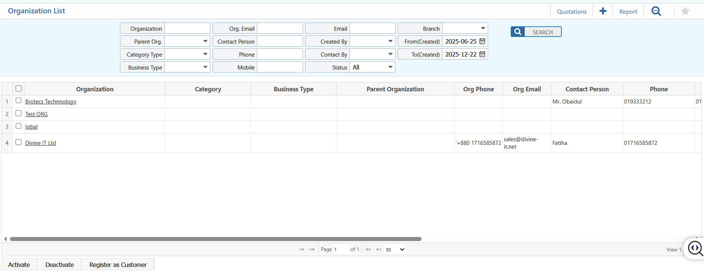
Task: Open the Contact By dropdown
Action: pyautogui.click(x=373, y=54)
